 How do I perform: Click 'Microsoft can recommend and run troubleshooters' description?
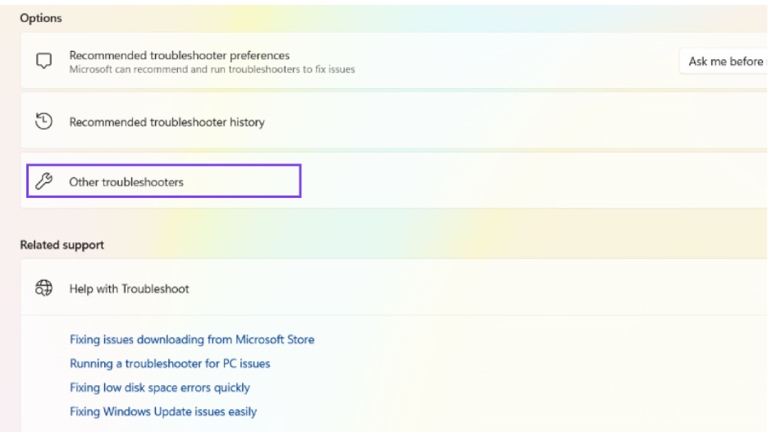[212, 70]
